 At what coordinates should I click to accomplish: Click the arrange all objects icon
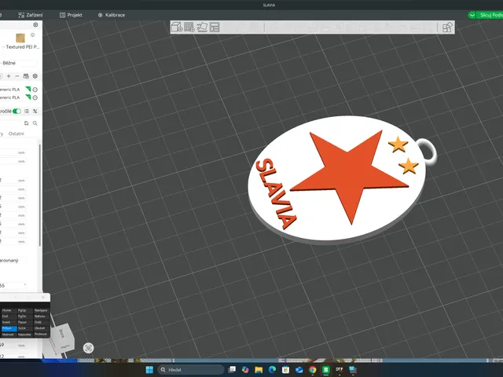[215, 27]
